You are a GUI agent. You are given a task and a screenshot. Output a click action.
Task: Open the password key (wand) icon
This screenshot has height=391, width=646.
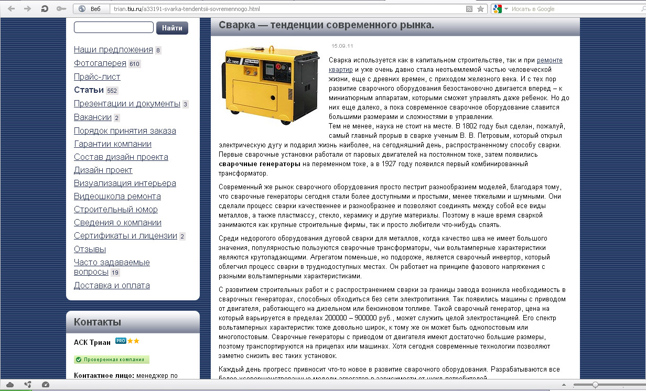(61, 9)
